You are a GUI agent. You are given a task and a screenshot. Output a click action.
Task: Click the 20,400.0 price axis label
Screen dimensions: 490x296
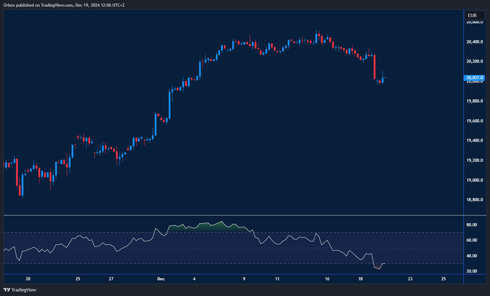[x=475, y=42]
